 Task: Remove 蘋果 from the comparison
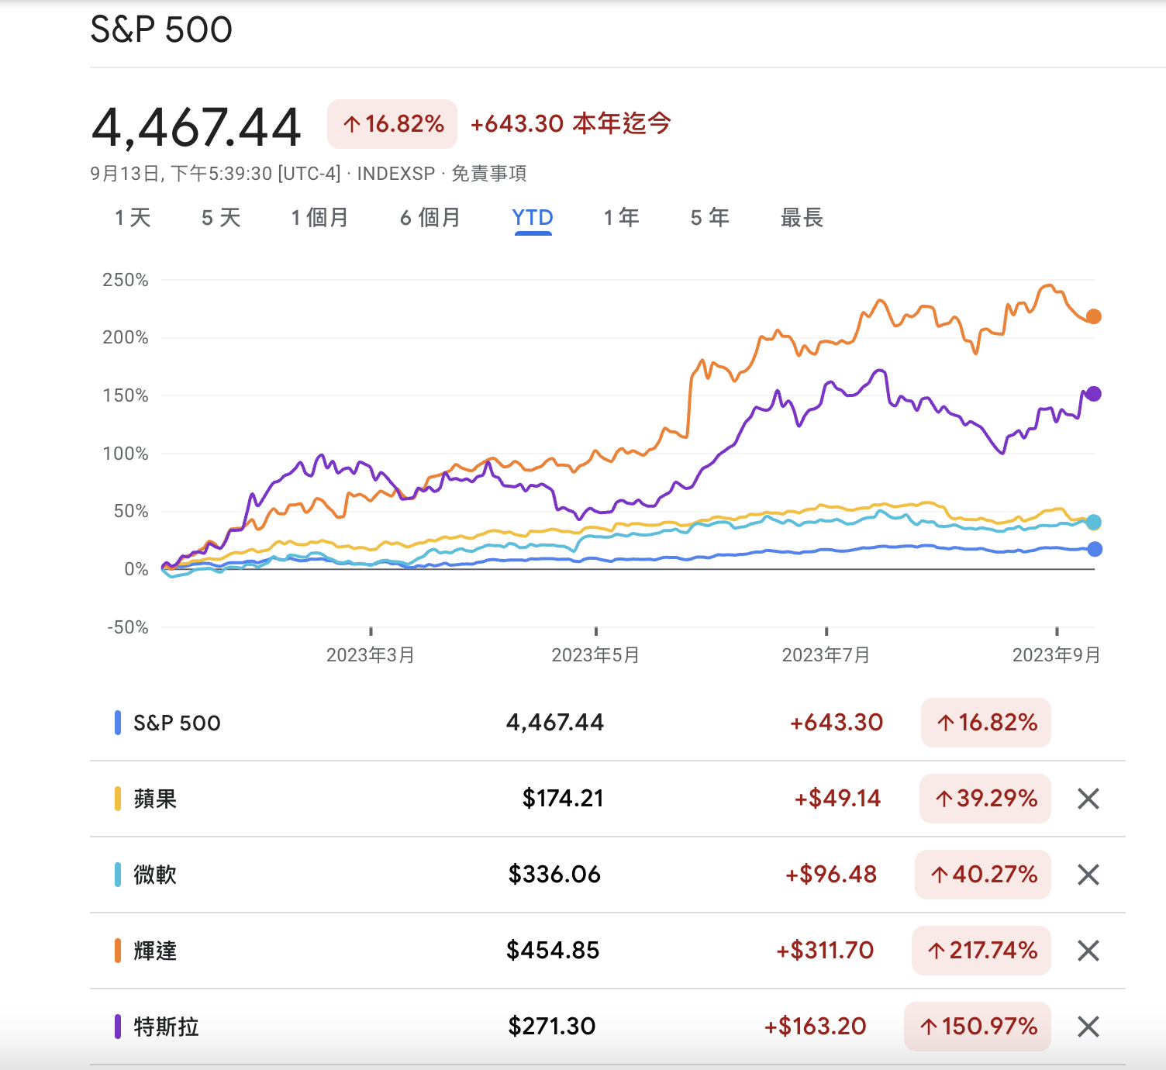pyautogui.click(x=1088, y=799)
